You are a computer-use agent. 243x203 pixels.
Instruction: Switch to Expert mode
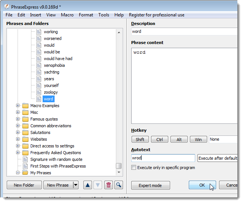151,185
